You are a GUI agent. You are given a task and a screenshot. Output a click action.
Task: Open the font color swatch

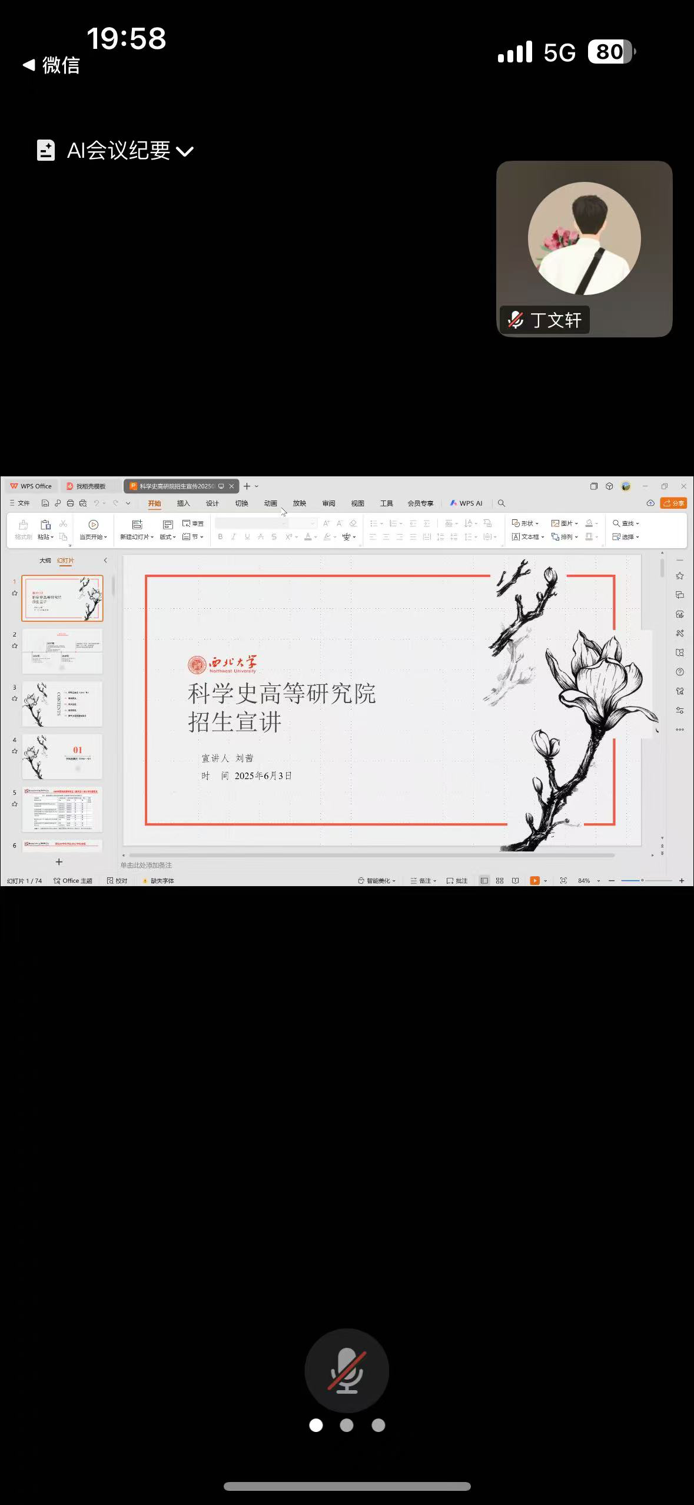307,537
